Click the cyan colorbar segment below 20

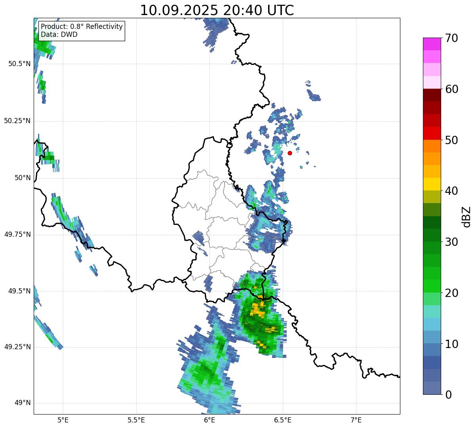point(432,312)
